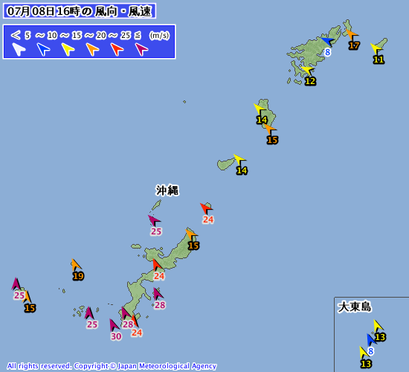Click the wind speed value 19

78,276
